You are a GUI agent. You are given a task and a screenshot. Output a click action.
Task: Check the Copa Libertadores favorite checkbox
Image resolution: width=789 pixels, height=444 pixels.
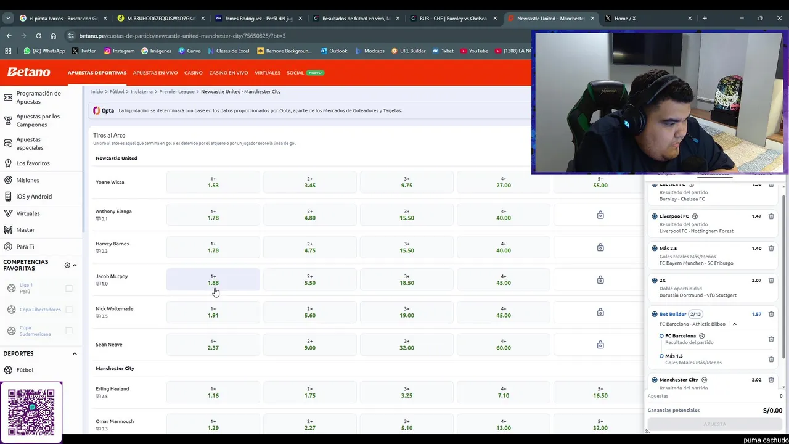pyautogui.click(x=69, y=310)
